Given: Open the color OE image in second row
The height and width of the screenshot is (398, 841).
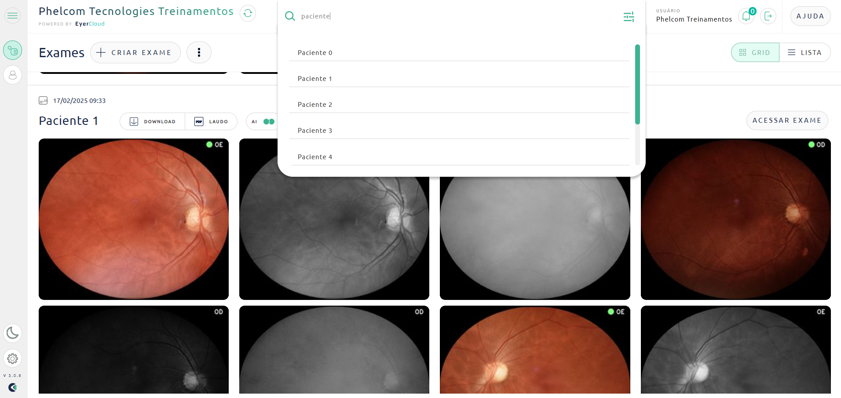Looking at the screenshot, I should click(x=535, y=350).
